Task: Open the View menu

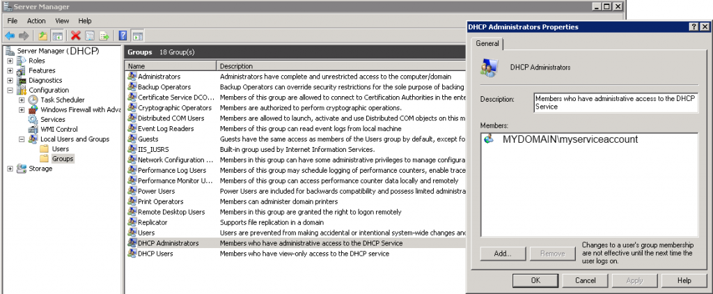Action: pos(62,21)
